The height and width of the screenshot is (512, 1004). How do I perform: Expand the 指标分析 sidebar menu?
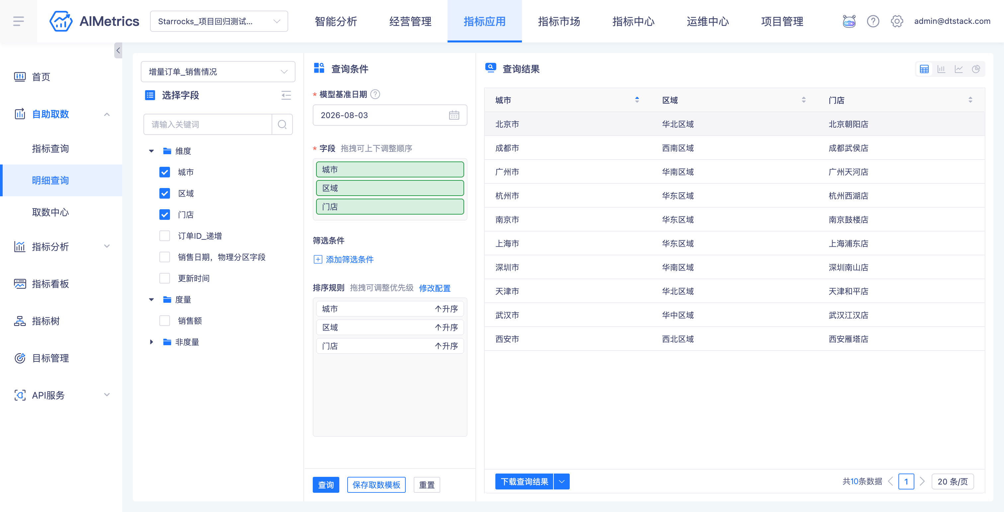[x=107, y=246]
